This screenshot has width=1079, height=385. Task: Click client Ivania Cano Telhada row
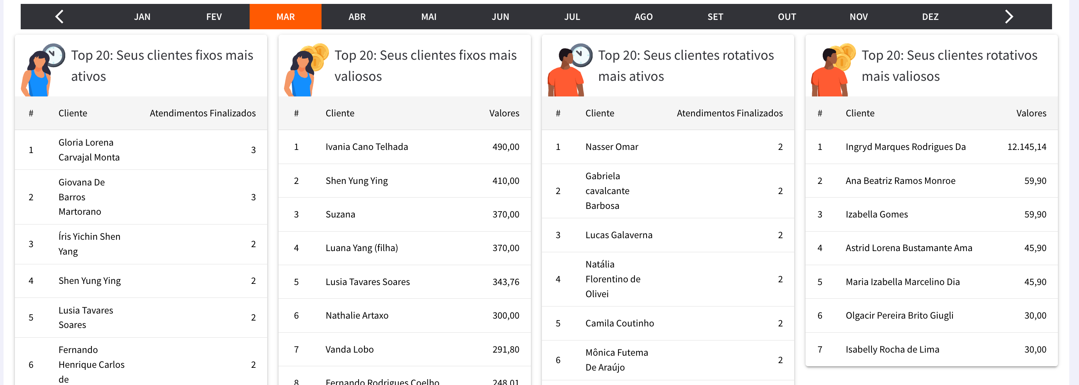[366, 147]
